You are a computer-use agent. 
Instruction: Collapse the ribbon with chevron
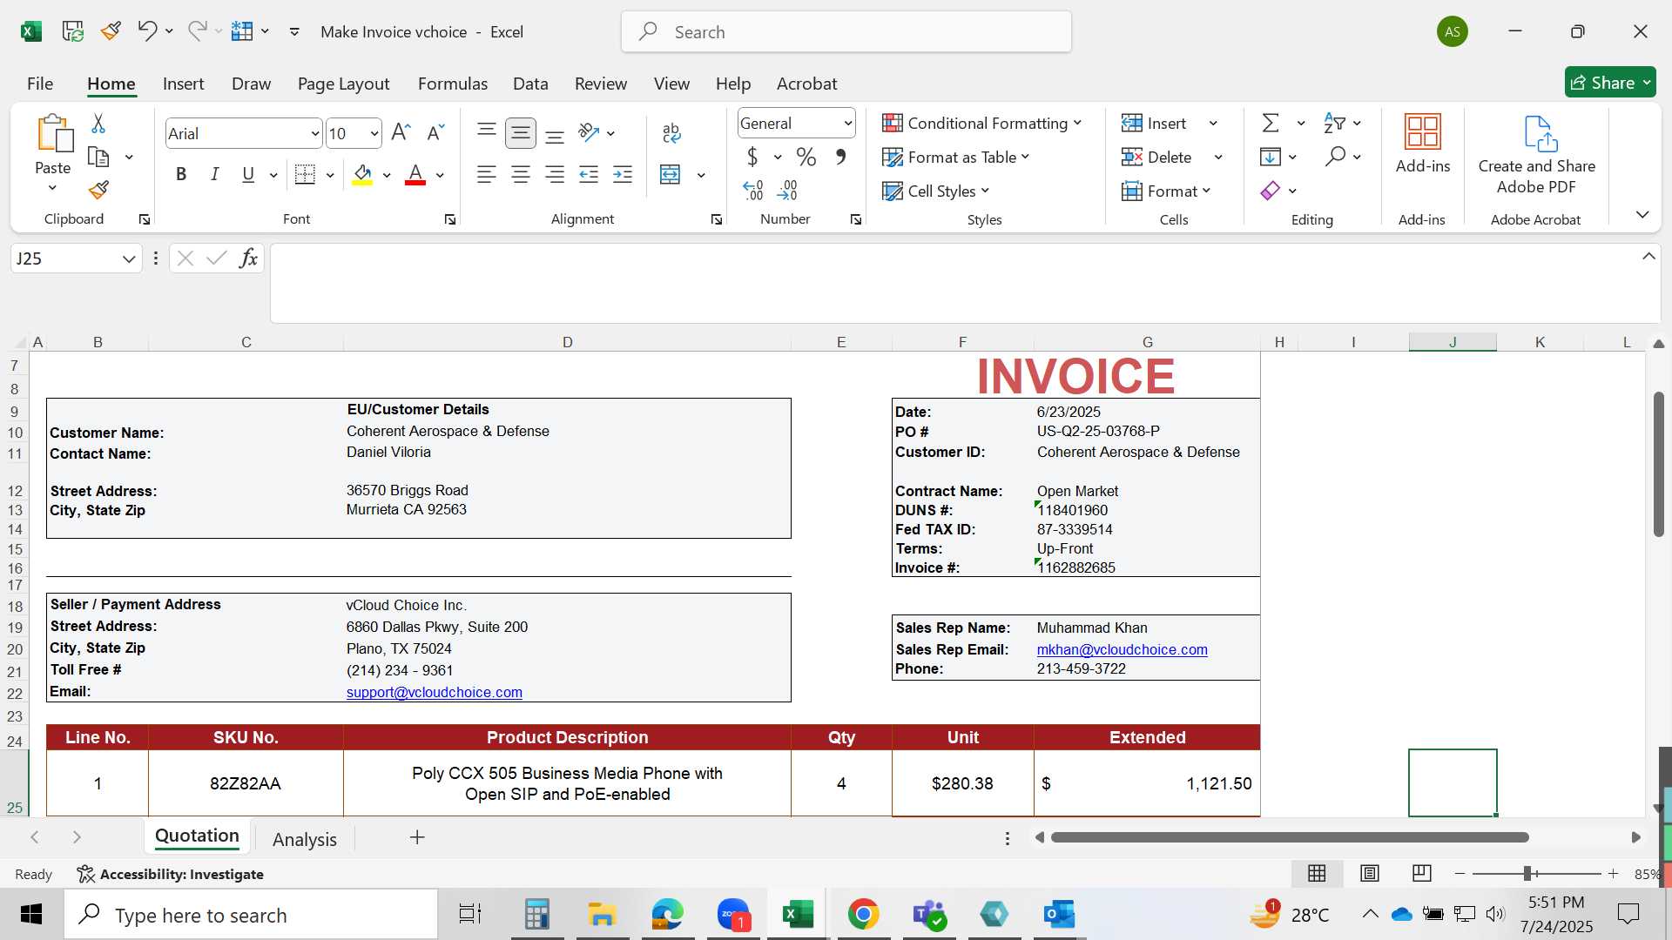click(1642, 214)
